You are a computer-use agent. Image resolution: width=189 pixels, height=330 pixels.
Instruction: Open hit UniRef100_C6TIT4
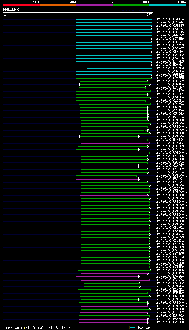[170, 19]
